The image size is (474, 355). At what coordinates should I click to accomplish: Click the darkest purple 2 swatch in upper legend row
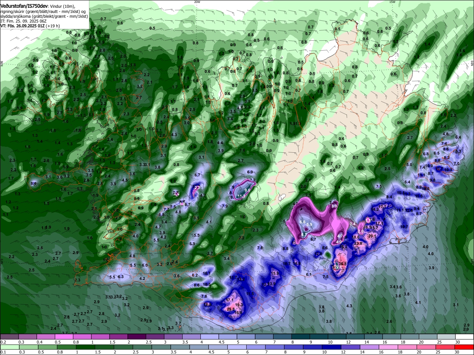click(137, 337)
